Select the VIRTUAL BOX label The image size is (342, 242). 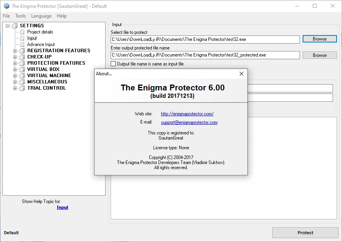[x=43, y=69]
